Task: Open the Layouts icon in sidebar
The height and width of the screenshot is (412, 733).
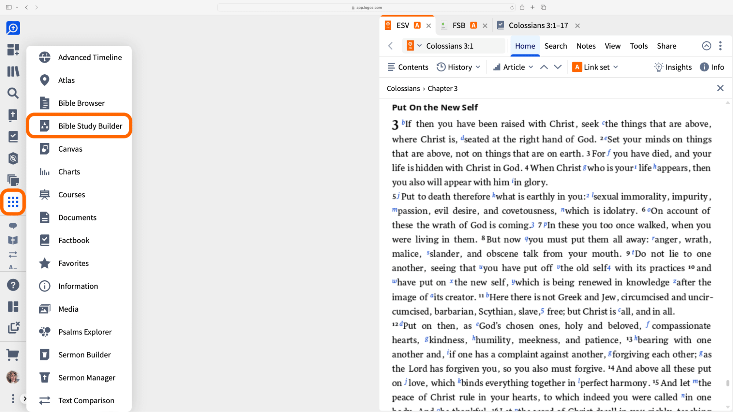Action: [x=13, y=307]
